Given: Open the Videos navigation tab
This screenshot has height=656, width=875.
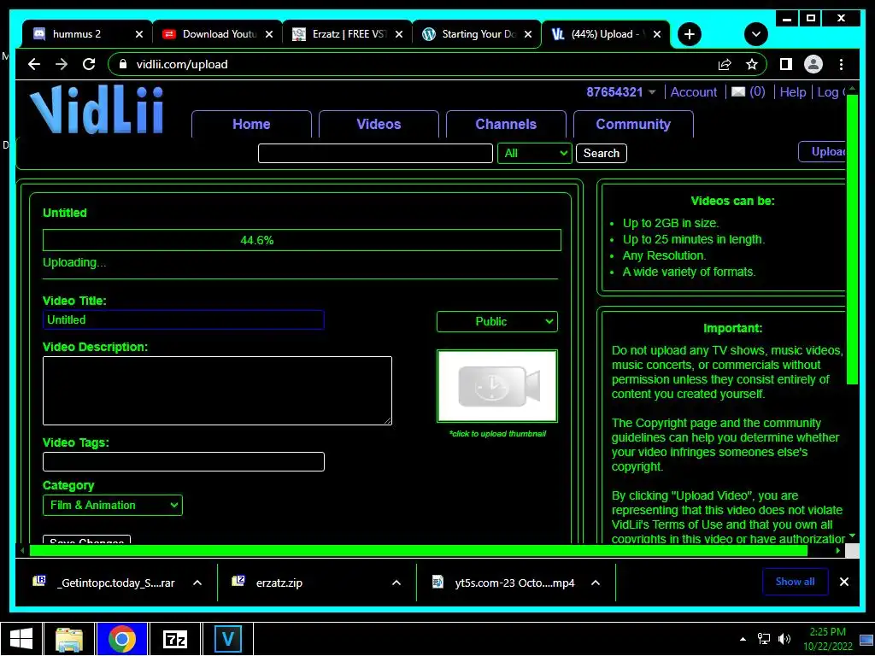Looking at the screenshot, I should [379, 124].
